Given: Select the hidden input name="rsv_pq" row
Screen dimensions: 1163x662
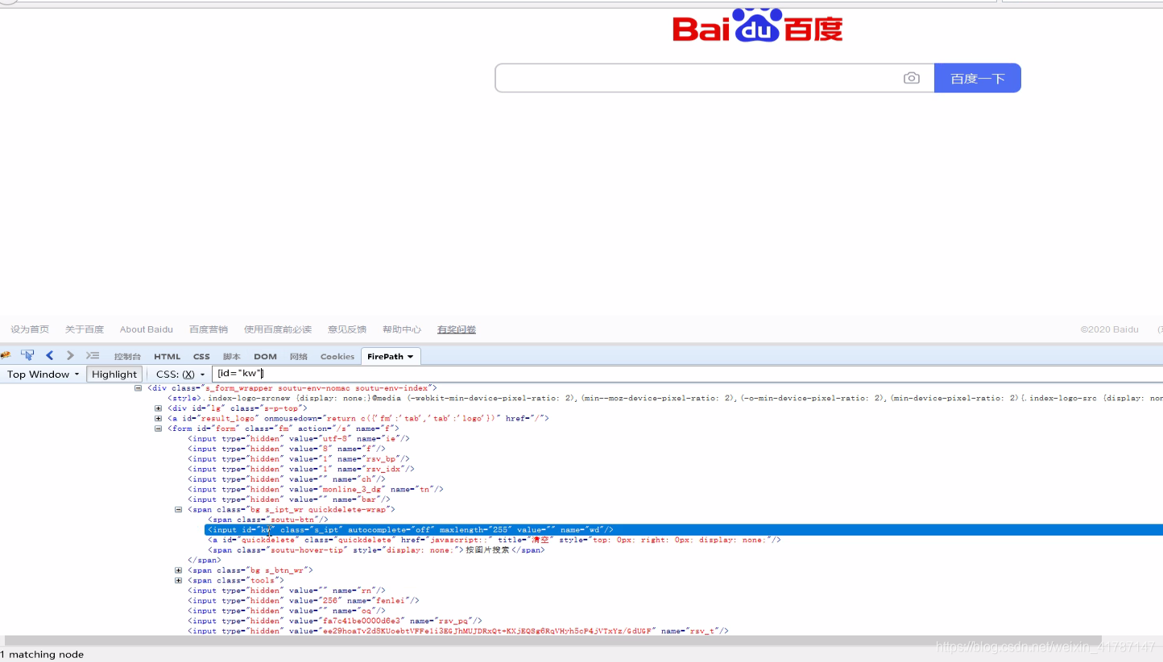Looking at the screenshot, I should (335, 621).
